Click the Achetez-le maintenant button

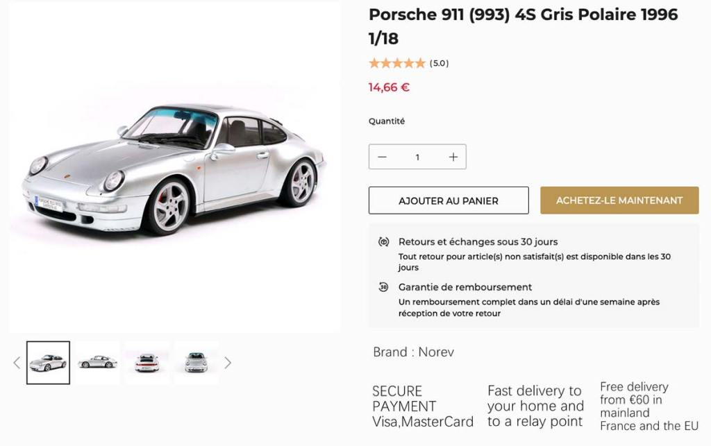pyautogui.click(x=619, y=200)
